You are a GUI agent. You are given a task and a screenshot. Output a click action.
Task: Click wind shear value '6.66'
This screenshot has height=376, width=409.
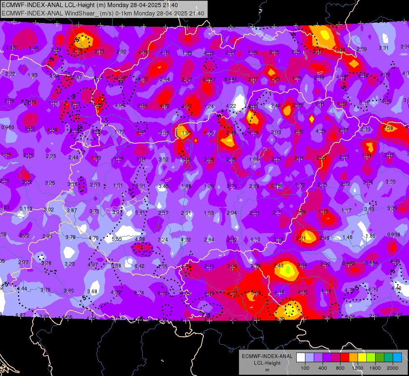[163, 293]
